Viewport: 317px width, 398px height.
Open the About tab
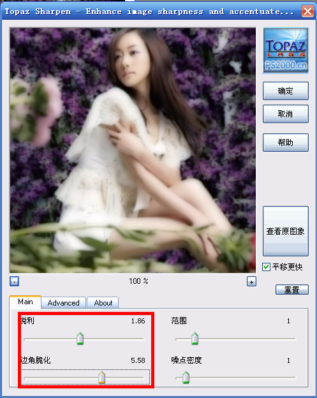coord(103,303)
